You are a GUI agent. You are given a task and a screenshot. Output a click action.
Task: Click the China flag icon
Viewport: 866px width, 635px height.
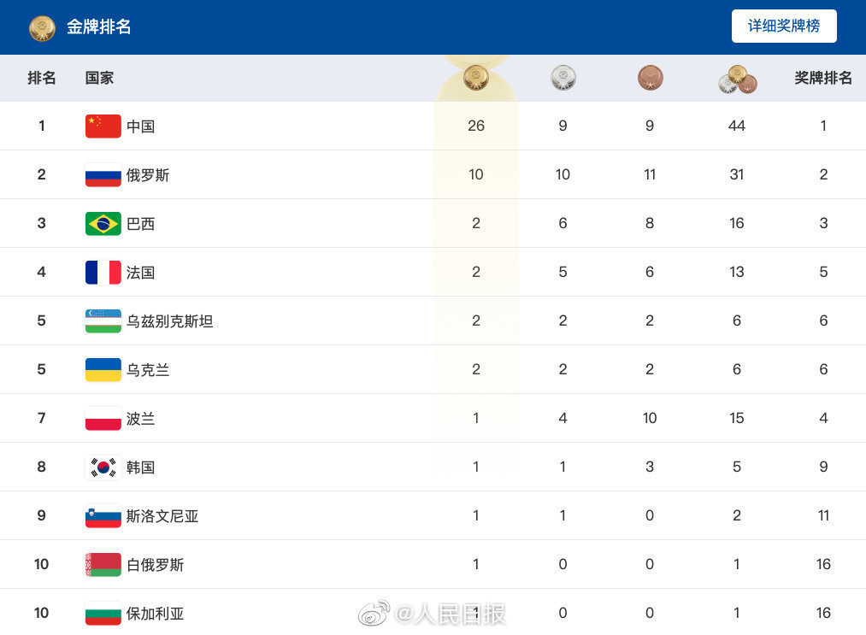pos(103,126)
